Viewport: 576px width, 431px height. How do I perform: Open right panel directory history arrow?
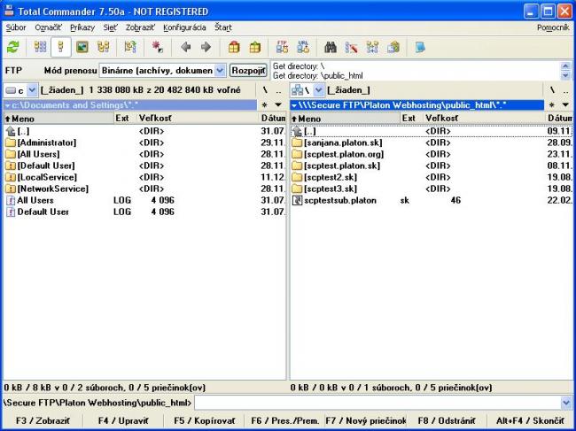(x=565, y=105)
